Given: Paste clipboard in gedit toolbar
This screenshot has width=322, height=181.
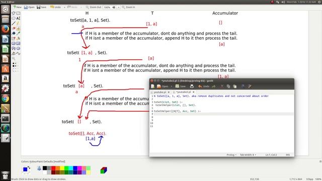Looking at the screenshot, I should pyautogui.click(x=235, y=86).
